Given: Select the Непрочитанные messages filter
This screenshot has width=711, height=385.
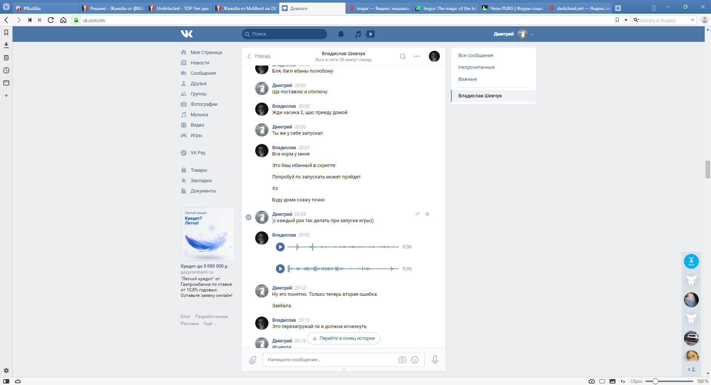Looking at the screenshot, I should [476, 67].
